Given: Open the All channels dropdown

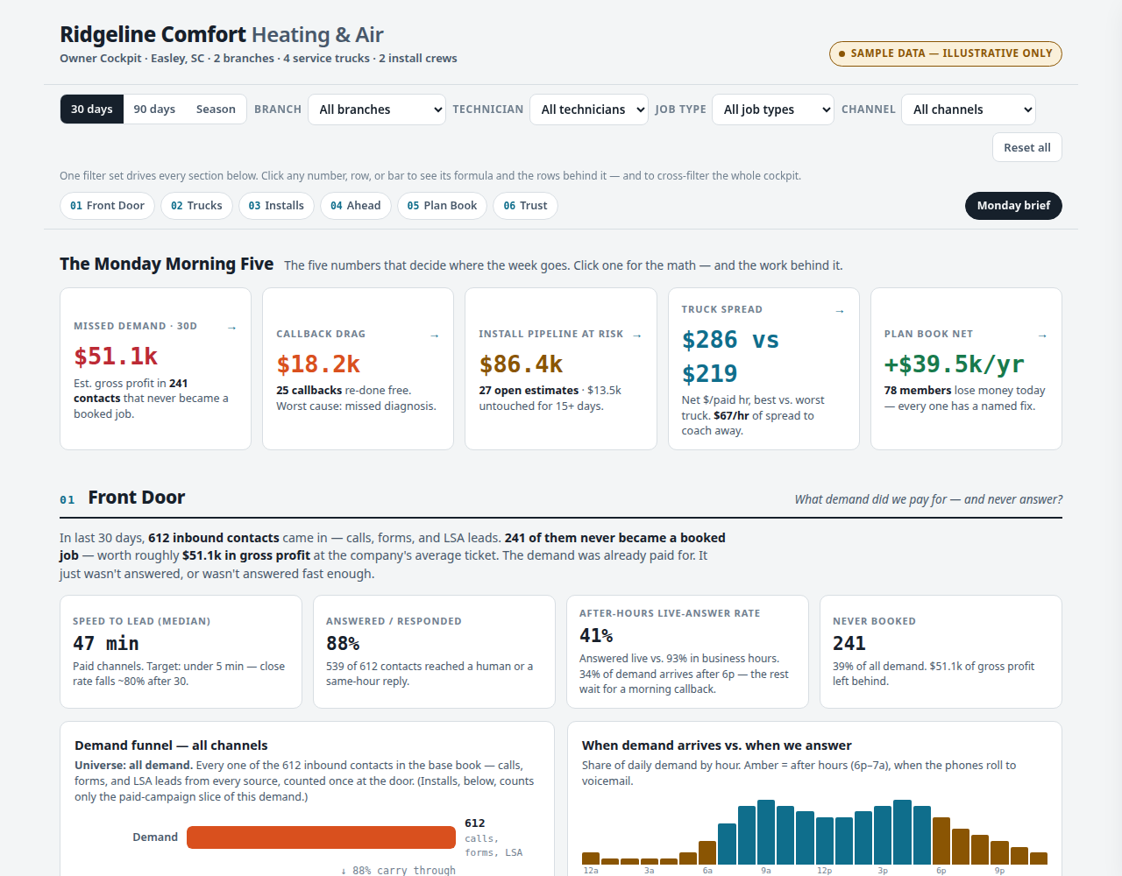Looking at the screenshot, I should point(969,109).
